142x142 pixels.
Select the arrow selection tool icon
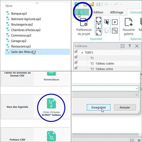coord(107,22)
